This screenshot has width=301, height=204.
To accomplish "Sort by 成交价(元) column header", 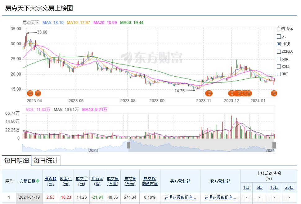I will (x=82, y=181).
